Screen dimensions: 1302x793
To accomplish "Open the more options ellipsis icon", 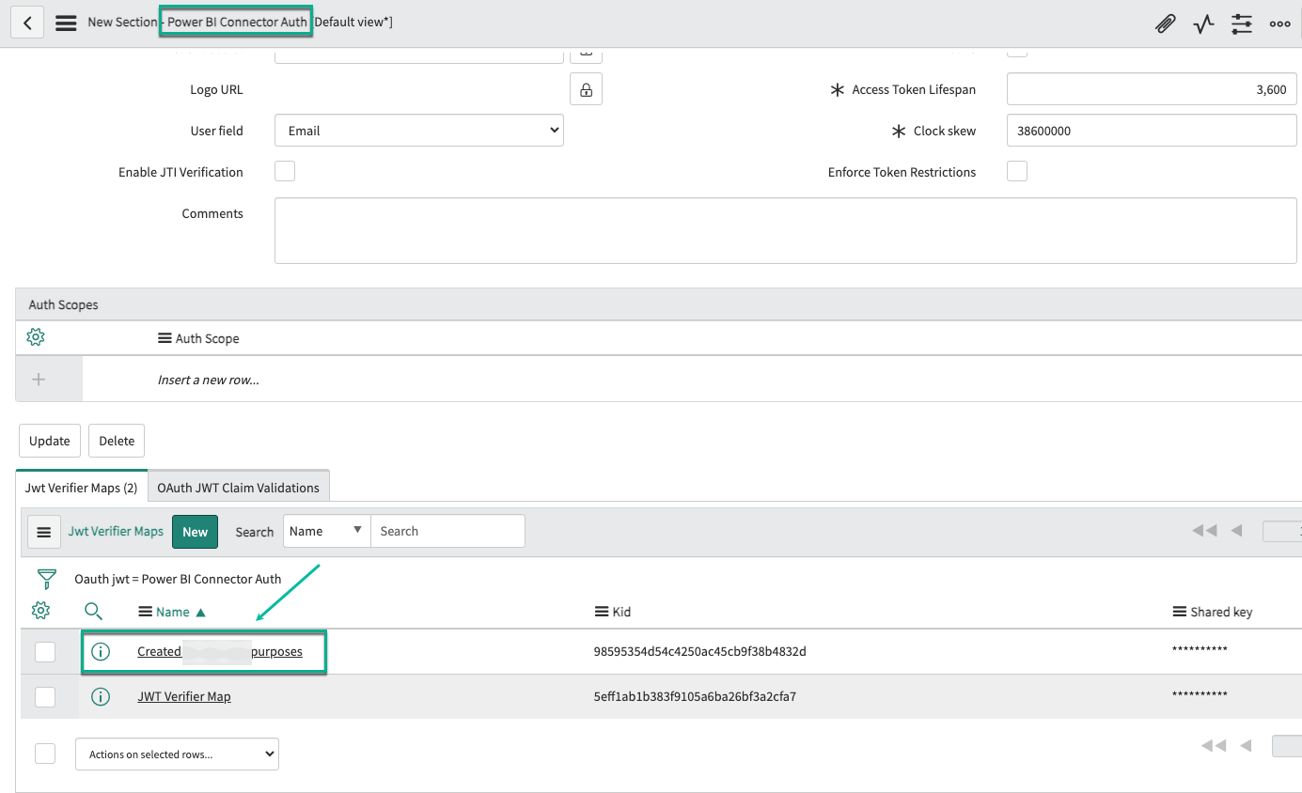I will click(x=1279, y=23).
